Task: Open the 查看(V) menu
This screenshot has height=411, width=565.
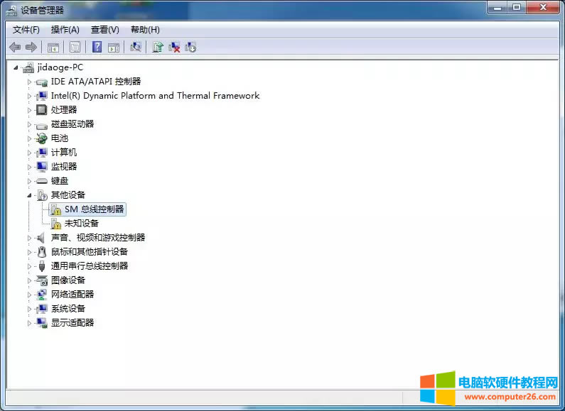Action: [104, 29]
